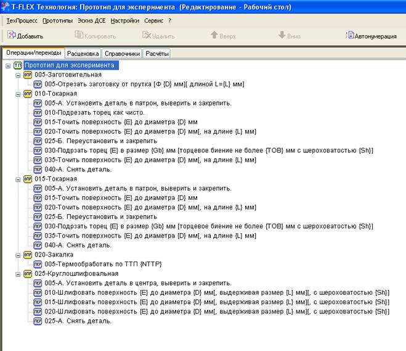The width and height of the screenshot is (406, 351).
Task: Collapse the 015-Токарная operation branch
Action: [18, 179]
